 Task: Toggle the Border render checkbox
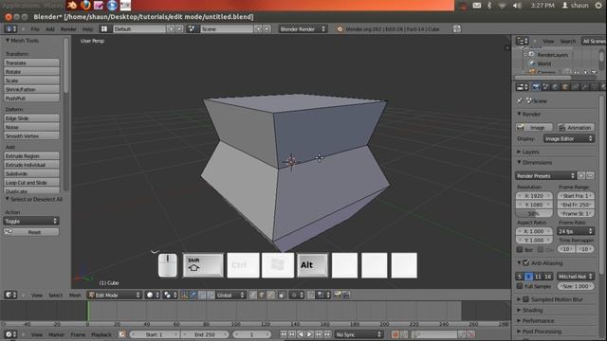coord(520,250)
